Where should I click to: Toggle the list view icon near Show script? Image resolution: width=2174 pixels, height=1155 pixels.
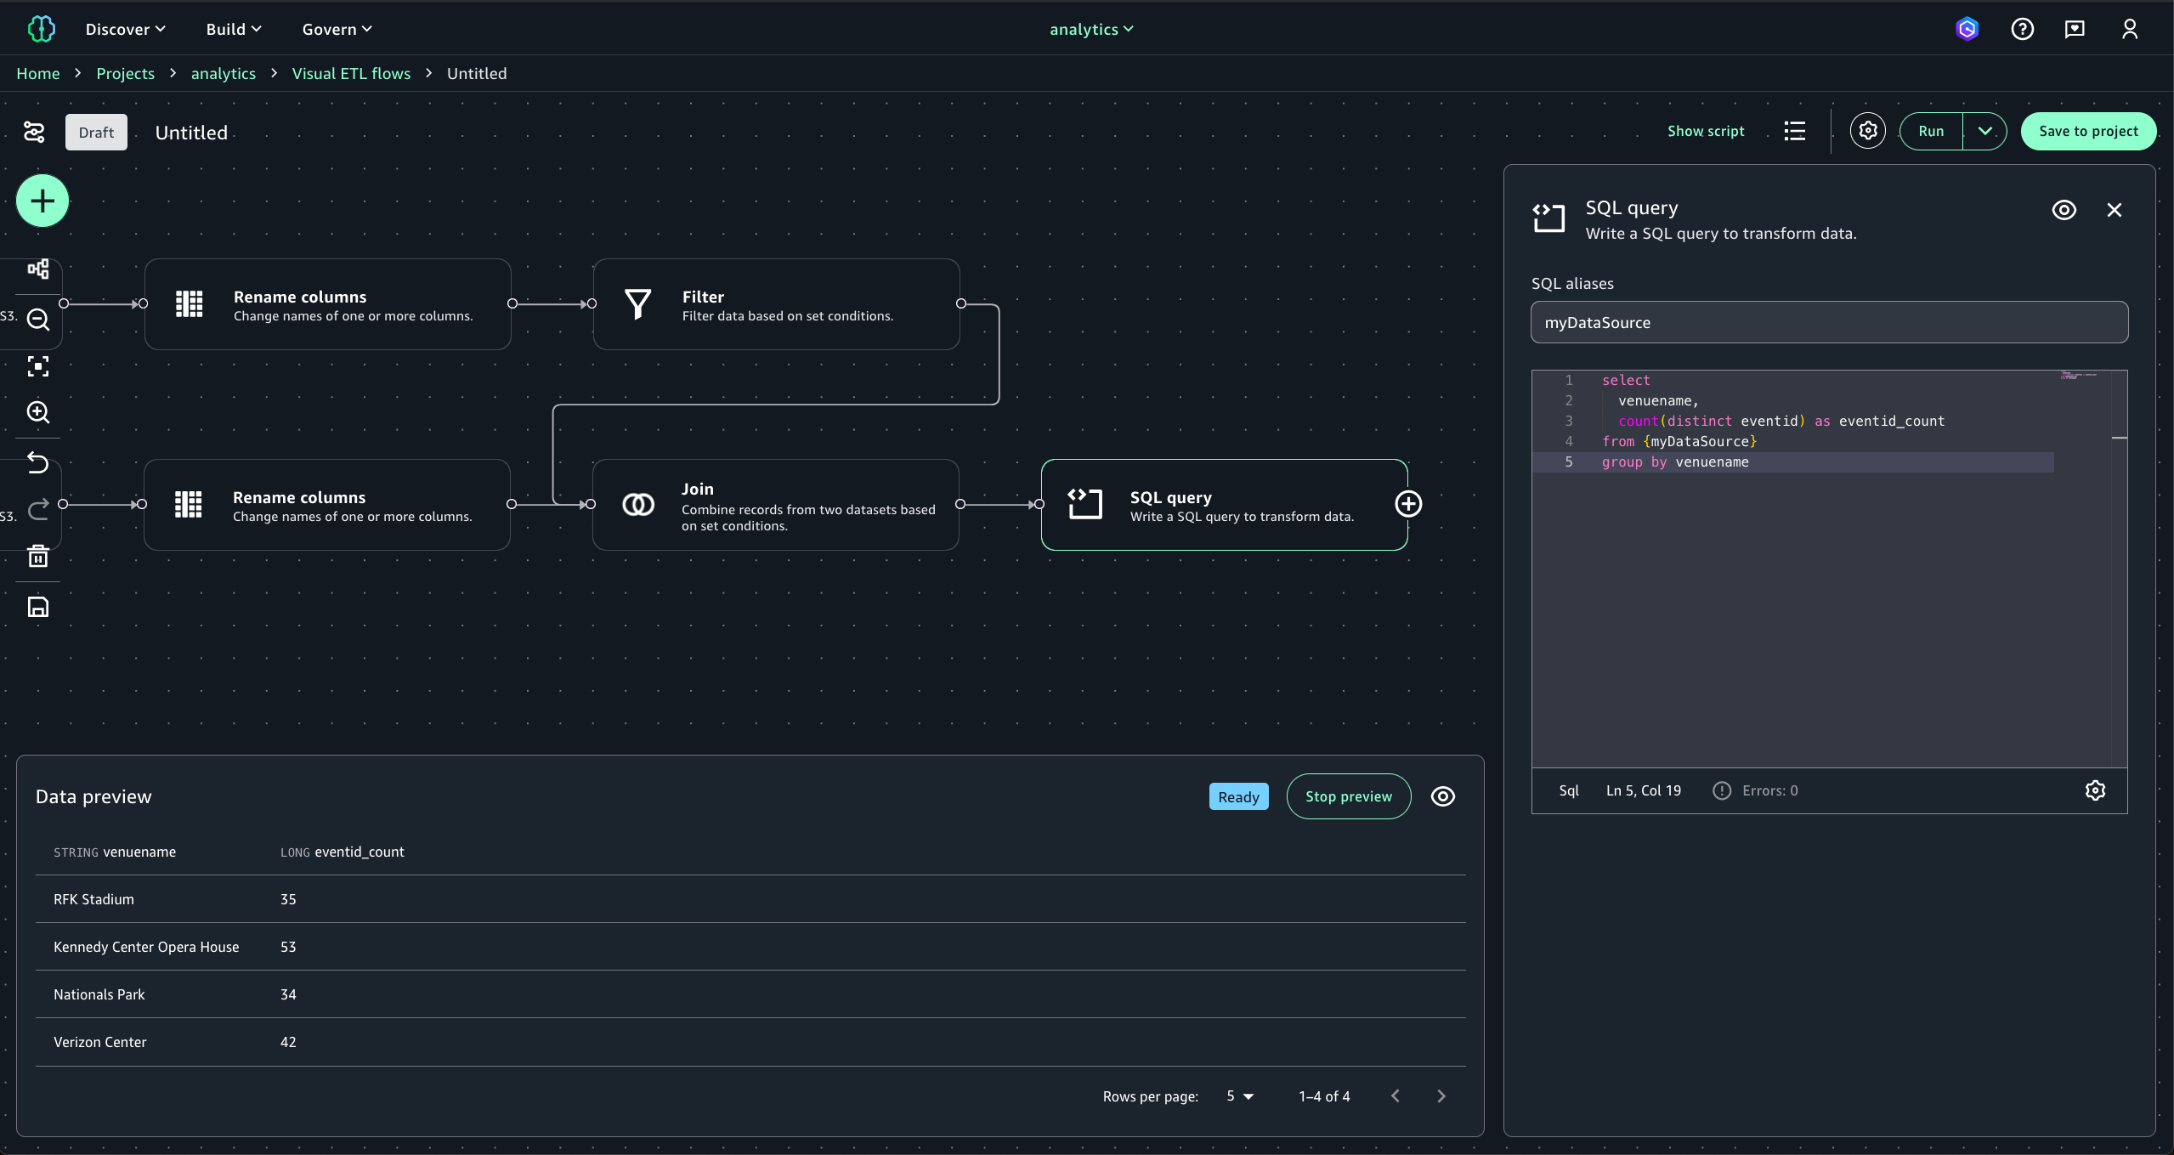click(1794, 131)
